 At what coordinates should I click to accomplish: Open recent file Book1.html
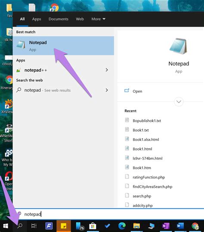point(142,149)
